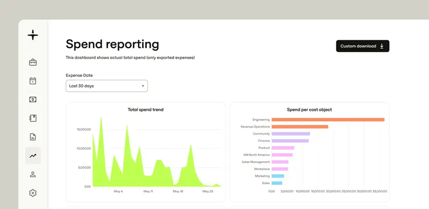This screenshot has height=209, width=429.
Task: Select the dollar bill icon in sidebar
Action: pos(33,100)
